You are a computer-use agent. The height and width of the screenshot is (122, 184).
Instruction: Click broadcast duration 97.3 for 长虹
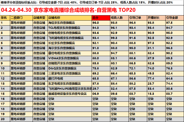click(156, 43)
